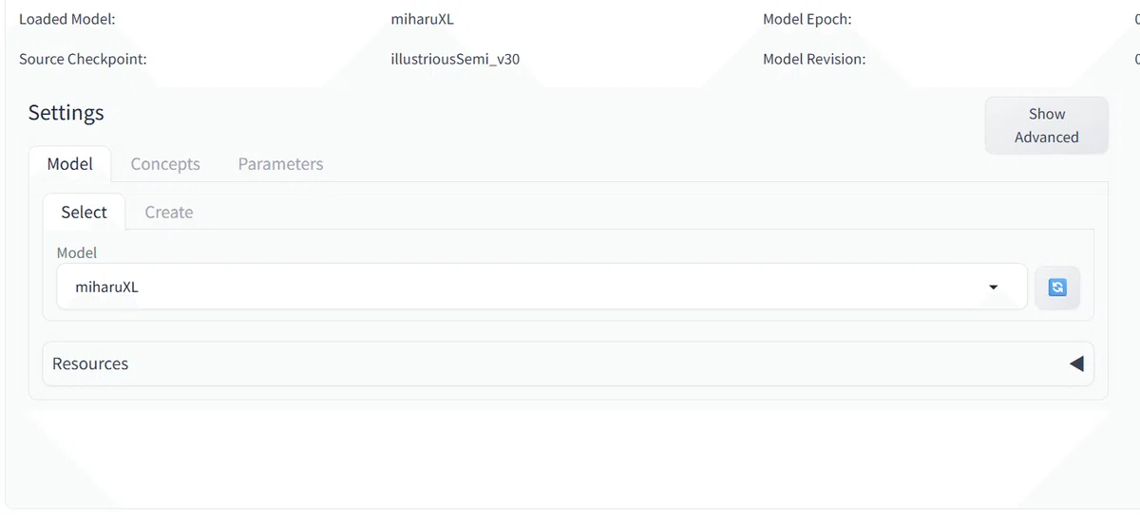Screen dimensions: 1140x520
Task: Switch to the Model tab
Action: pyautogui.click(x=70, y=164)
